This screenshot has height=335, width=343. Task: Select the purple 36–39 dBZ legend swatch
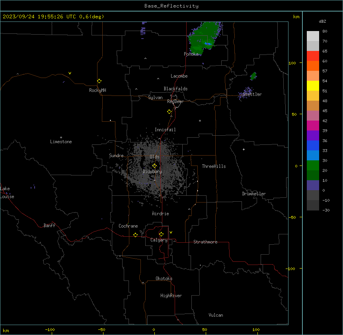313,136
